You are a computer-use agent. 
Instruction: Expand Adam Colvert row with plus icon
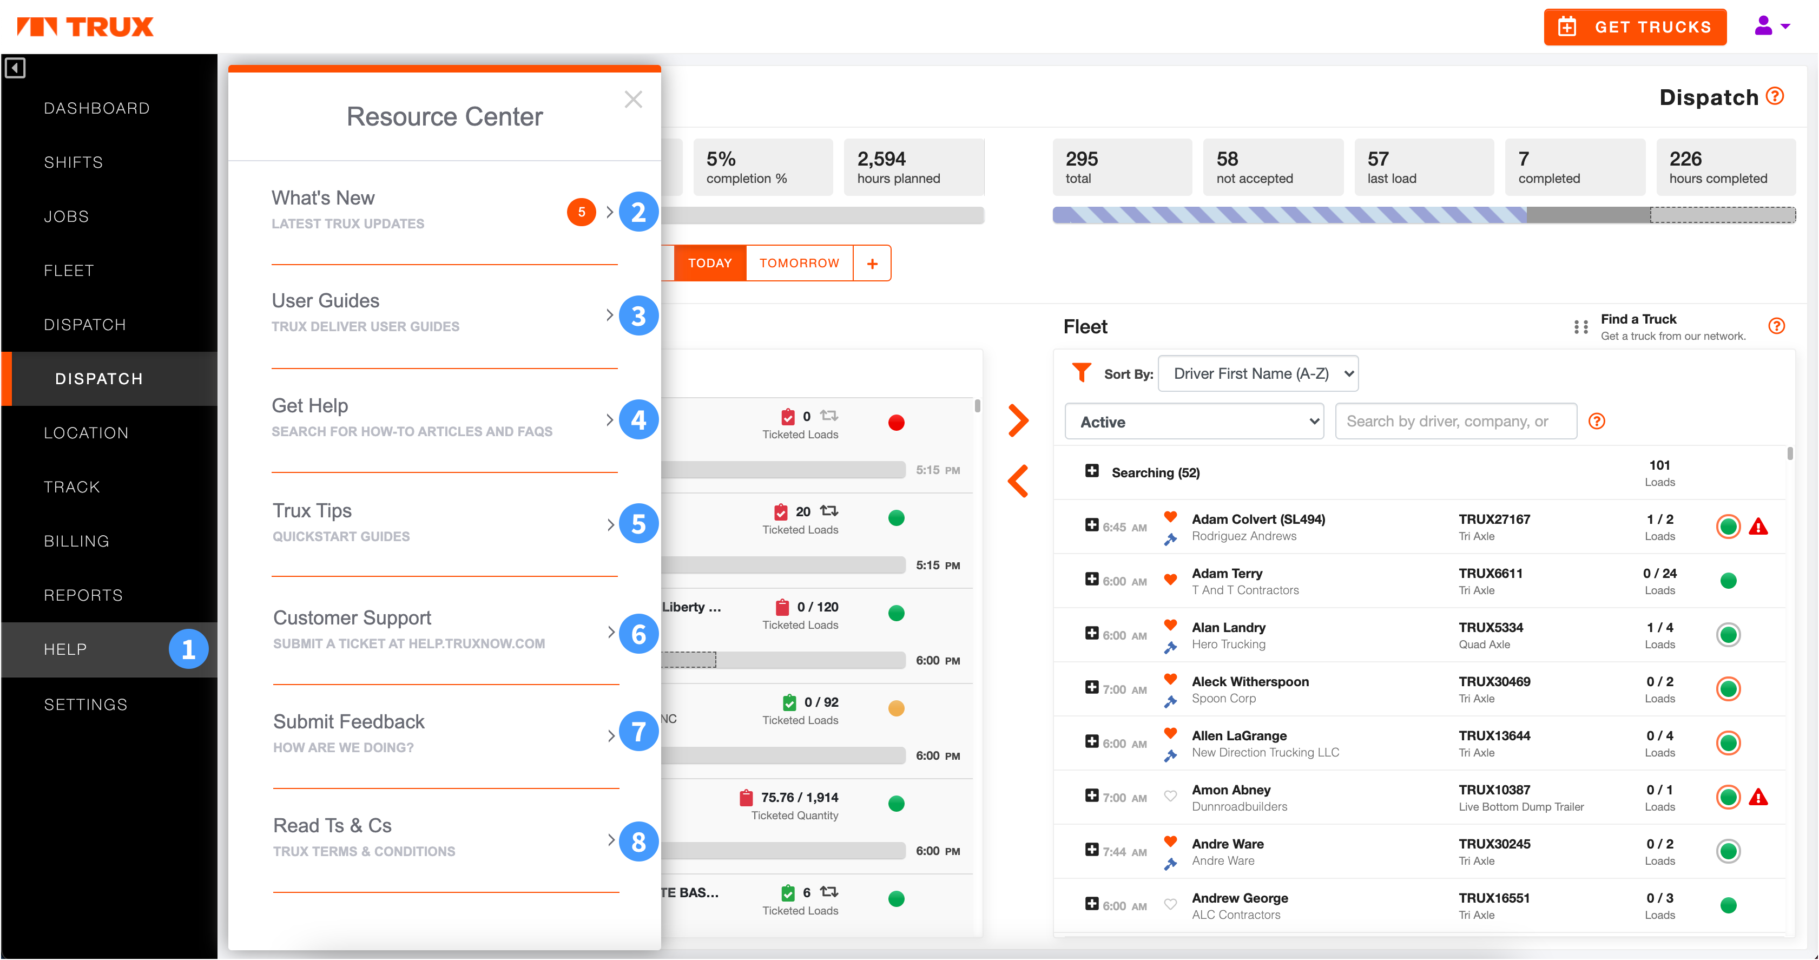coord(1091,525)
